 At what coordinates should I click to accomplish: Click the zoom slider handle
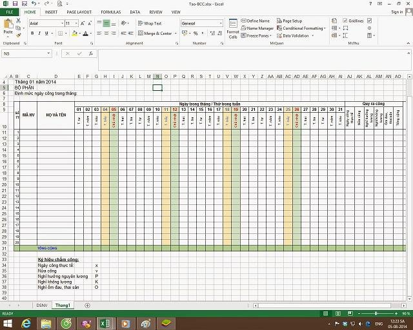[376, 313]
